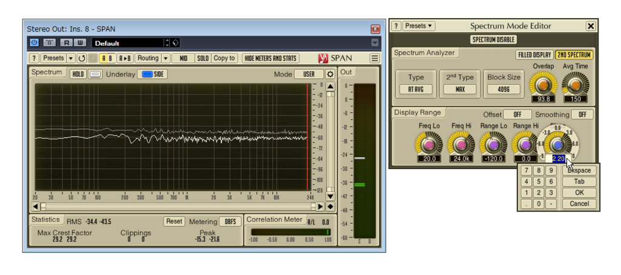The width and height of the screenshot is (621, 275).
Task: Click the white spectrum color swatch
Action: [95, 74]
